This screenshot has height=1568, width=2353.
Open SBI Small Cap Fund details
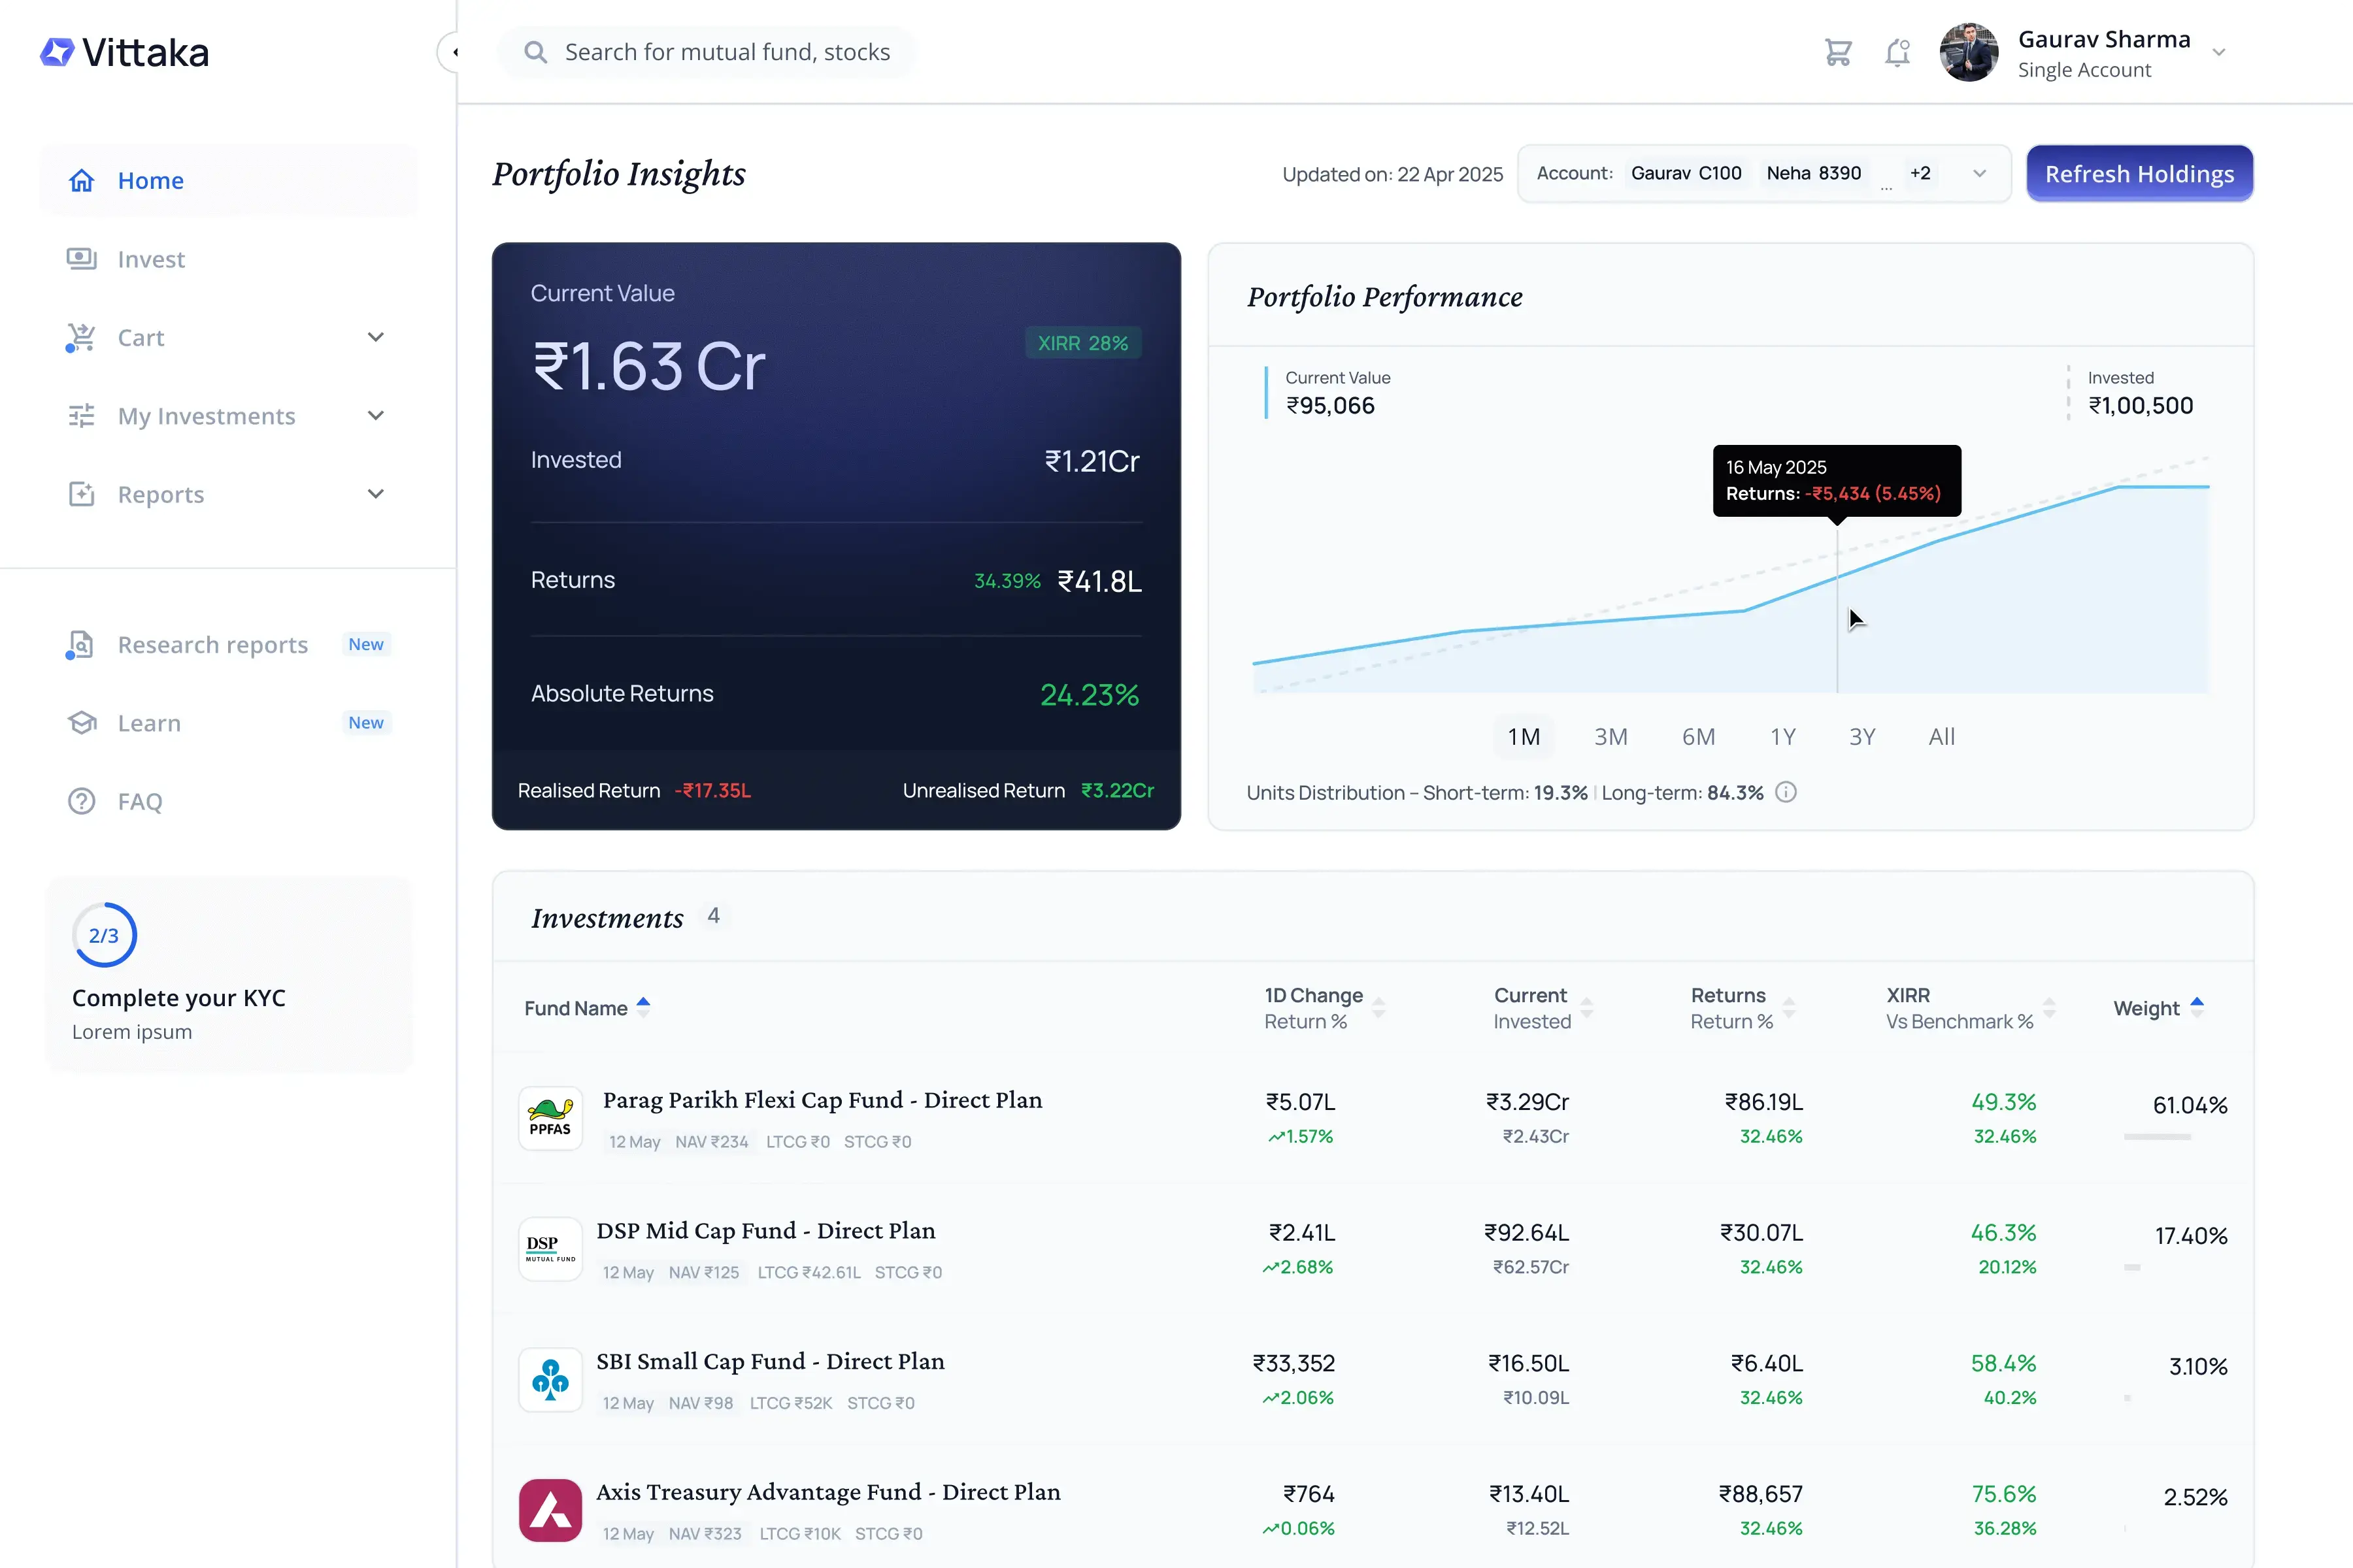pos(771,1362)
